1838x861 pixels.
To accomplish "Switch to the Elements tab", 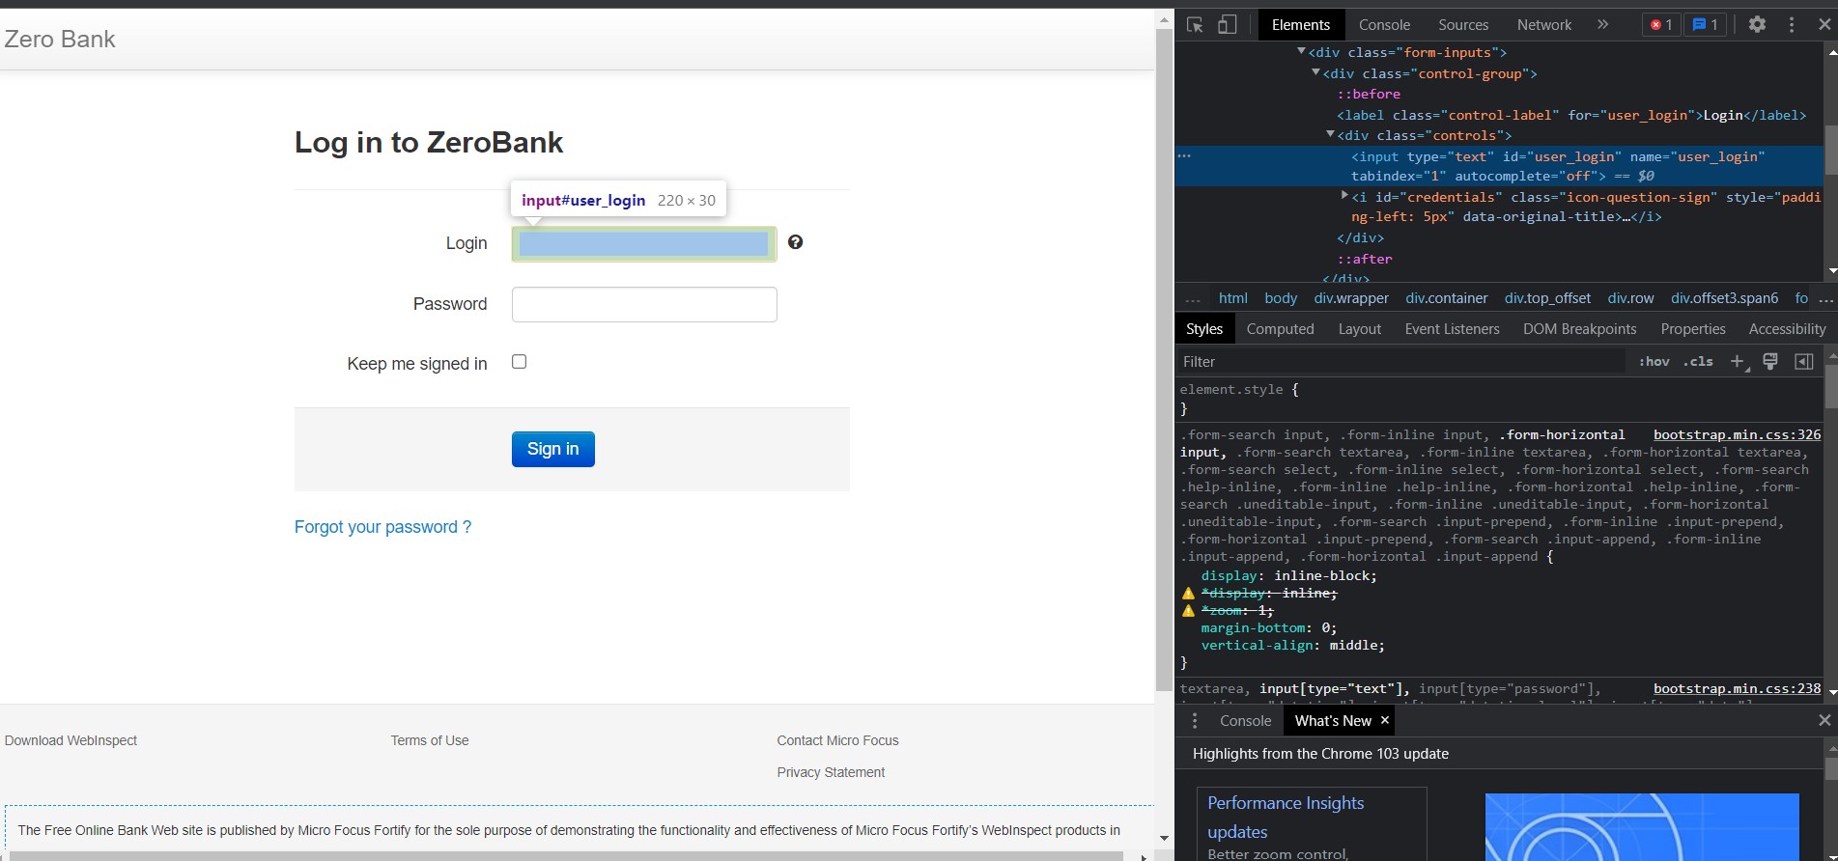I will click(1300, 25).
